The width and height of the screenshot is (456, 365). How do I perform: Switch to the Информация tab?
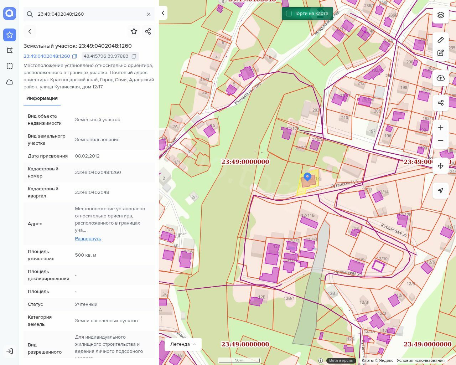(x=42, y=98)
